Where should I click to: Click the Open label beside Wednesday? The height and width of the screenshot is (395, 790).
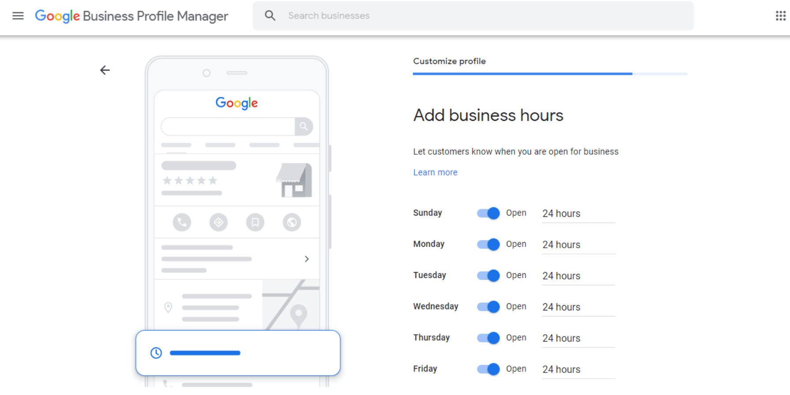(x=516, y=306)
